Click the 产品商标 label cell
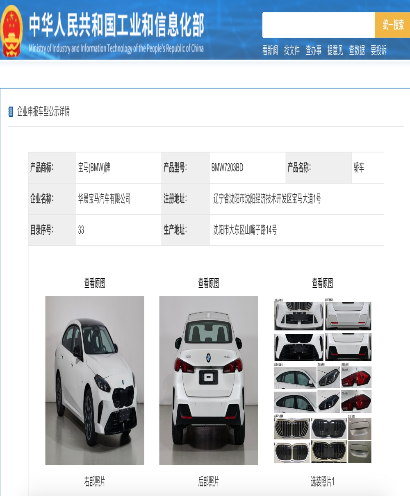 [52, 168]
